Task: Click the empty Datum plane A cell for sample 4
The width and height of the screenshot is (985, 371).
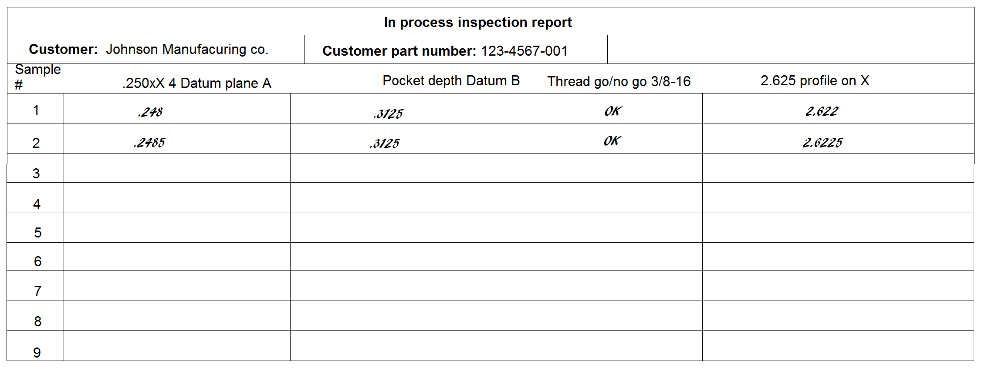Action: pos(177,198)
